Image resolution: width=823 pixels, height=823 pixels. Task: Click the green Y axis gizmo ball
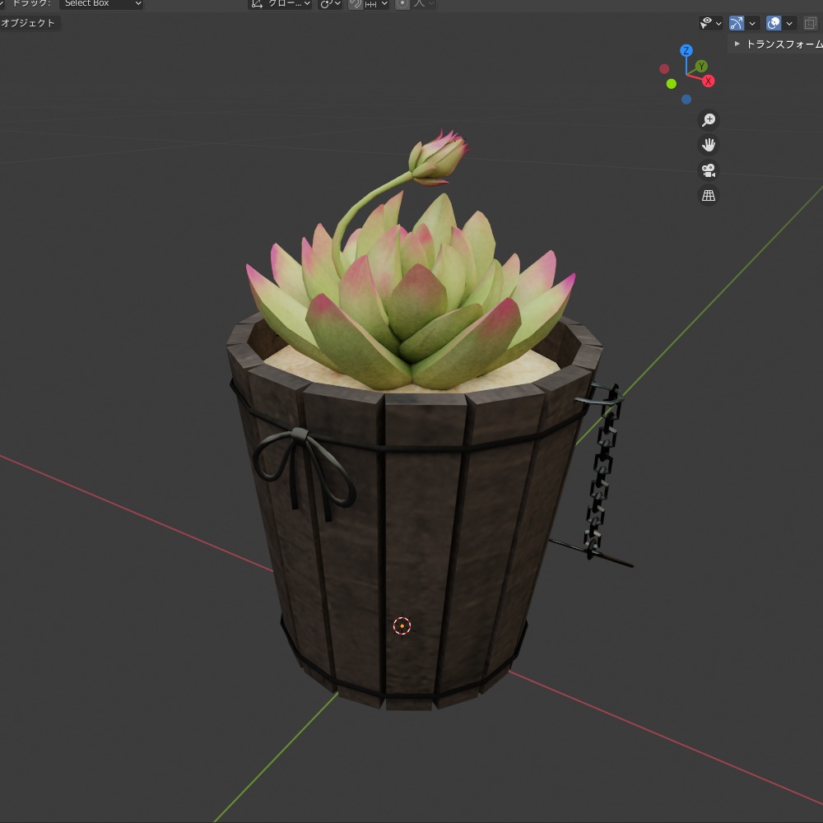pyautogui.click(x=700, y=65)
